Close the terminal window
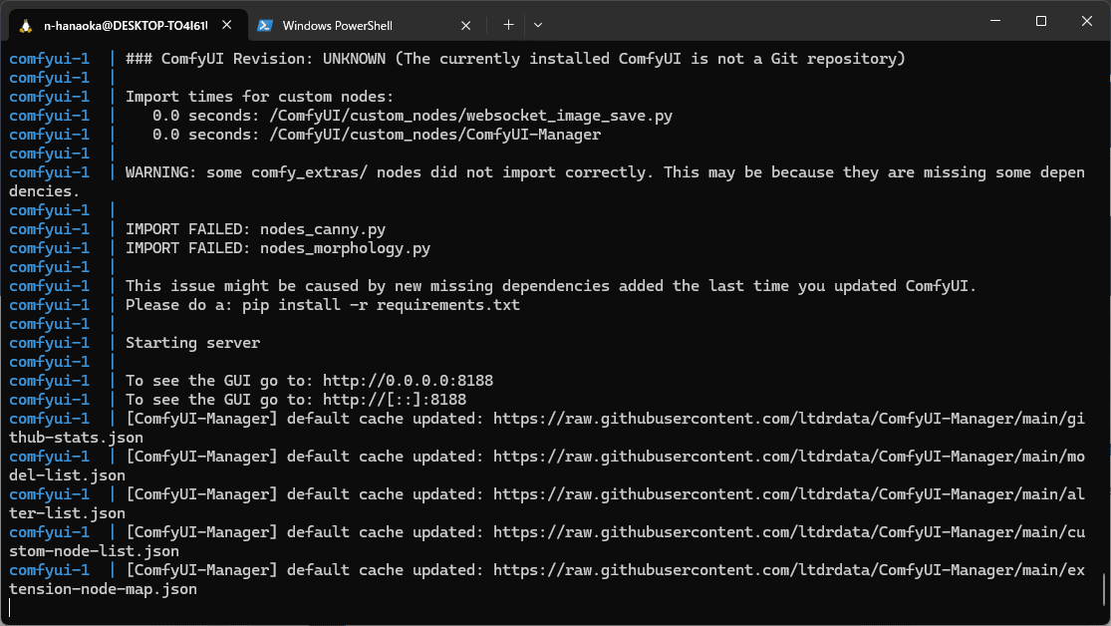This screenshot has height=626, width=1111. 1086,21
